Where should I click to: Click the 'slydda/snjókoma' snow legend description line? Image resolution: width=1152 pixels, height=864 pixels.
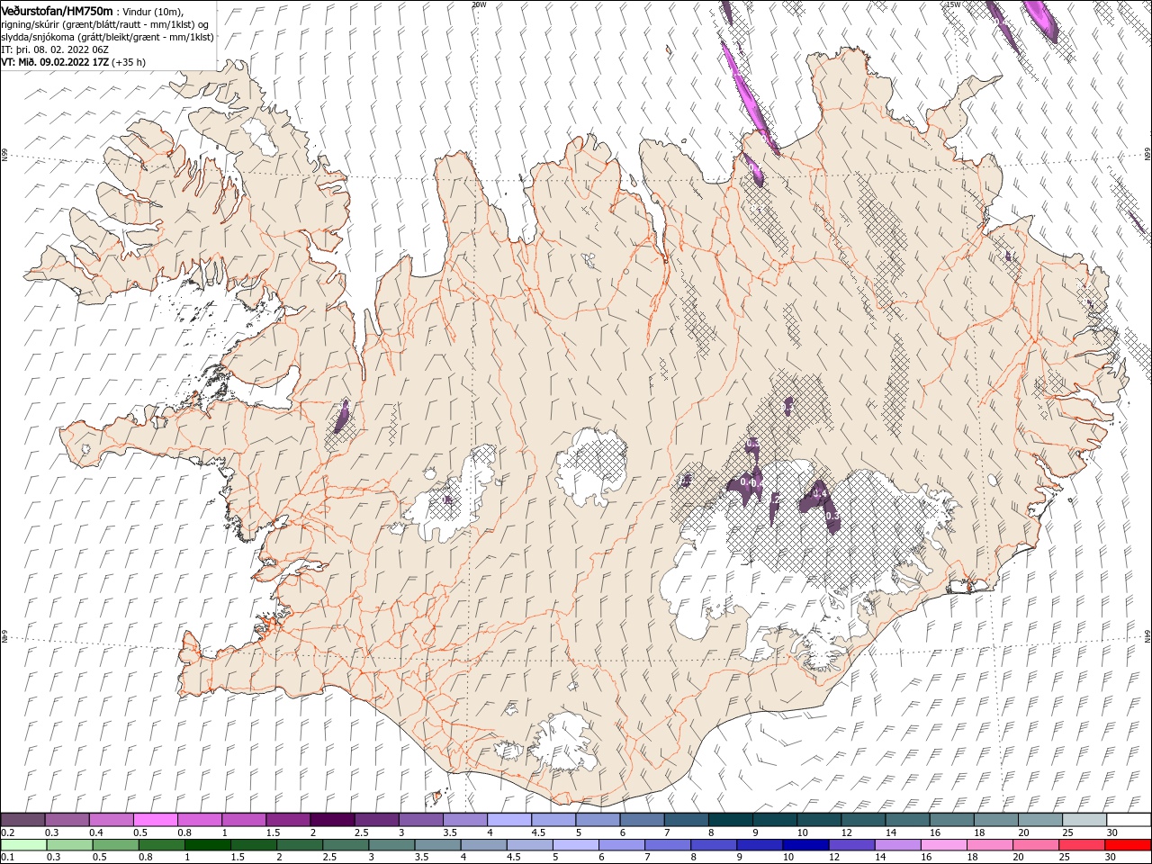click(x=108, y=37)
